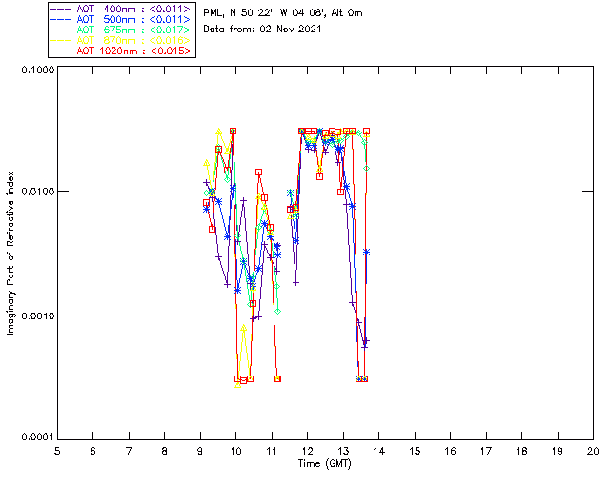Click the x-axis label 19
Image resolution: width=610 pixels, height=488 pixels.
point(558,451)
